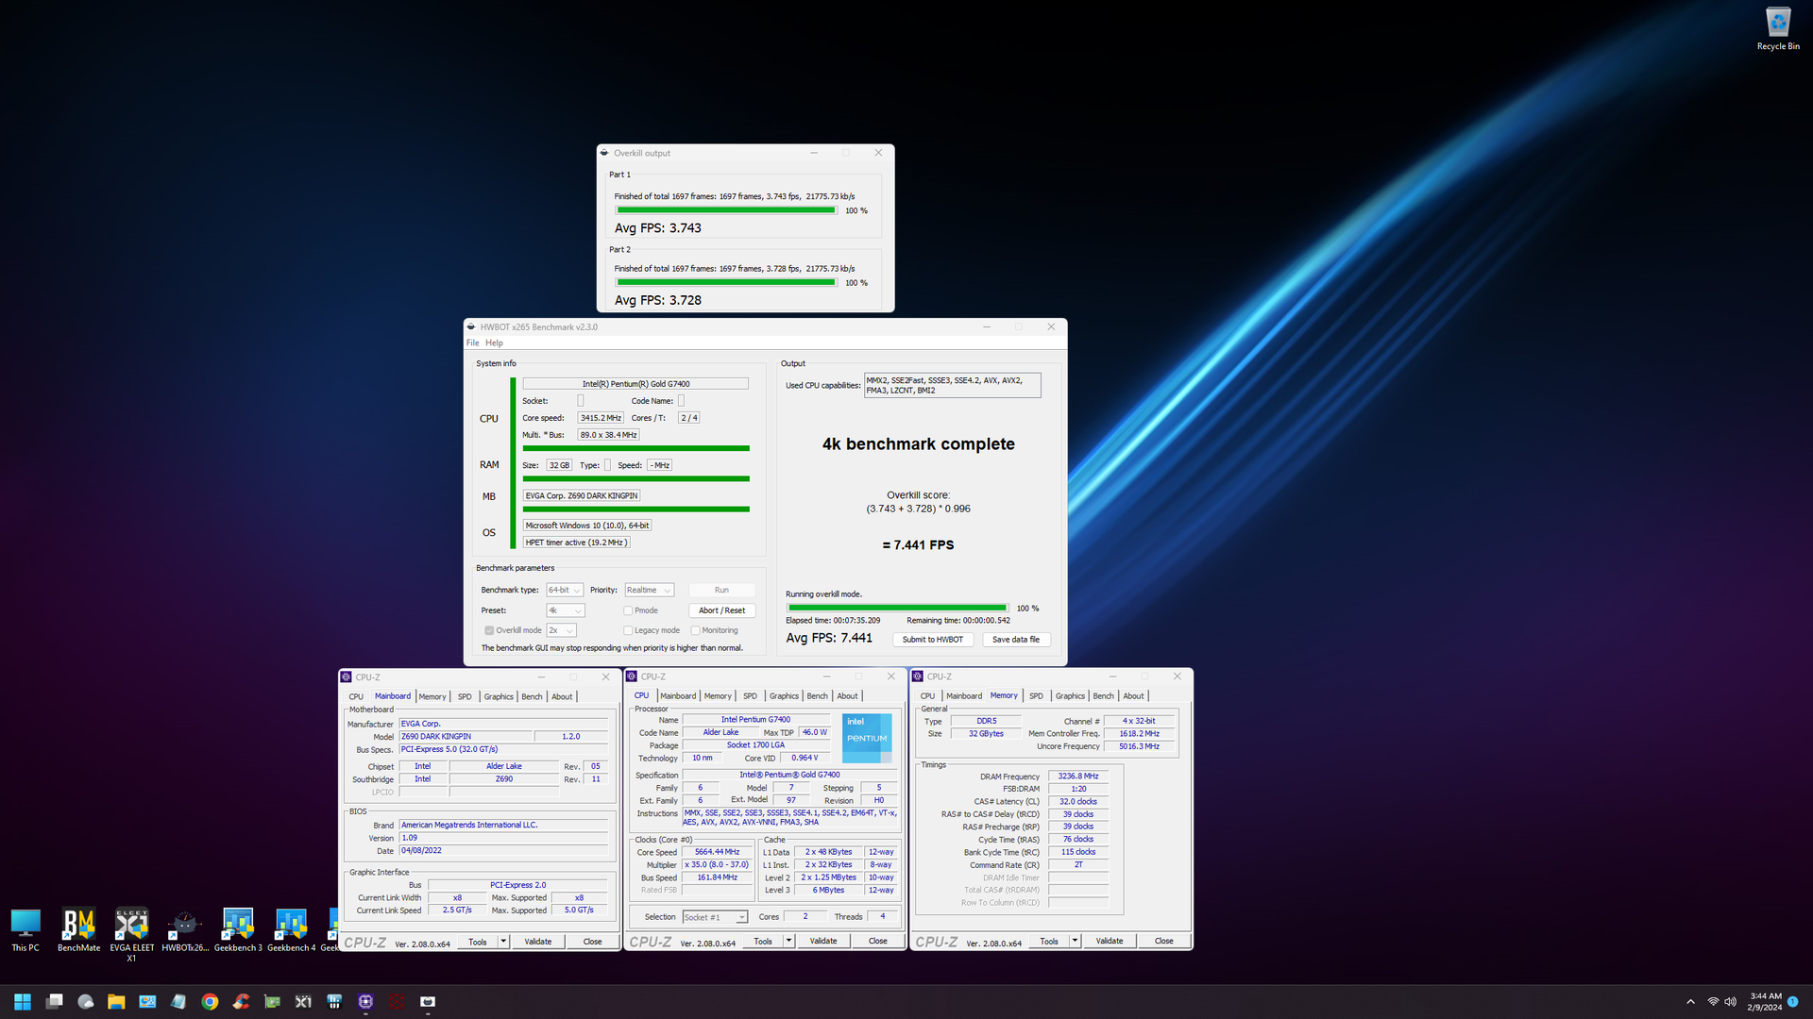Viewport: 1813px width, 1019px height.
Task: Toggle the Overkill mode checkbox
Action: click(x=489, y=630)
